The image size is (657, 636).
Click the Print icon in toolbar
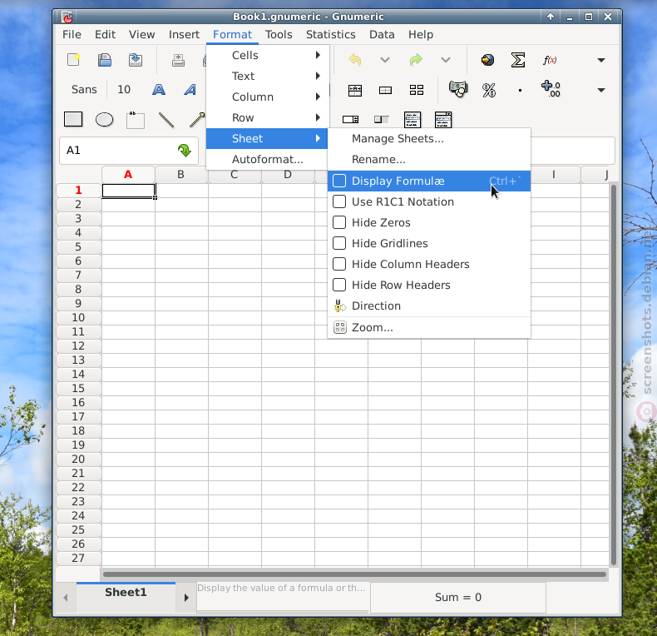tap(179, 60)
